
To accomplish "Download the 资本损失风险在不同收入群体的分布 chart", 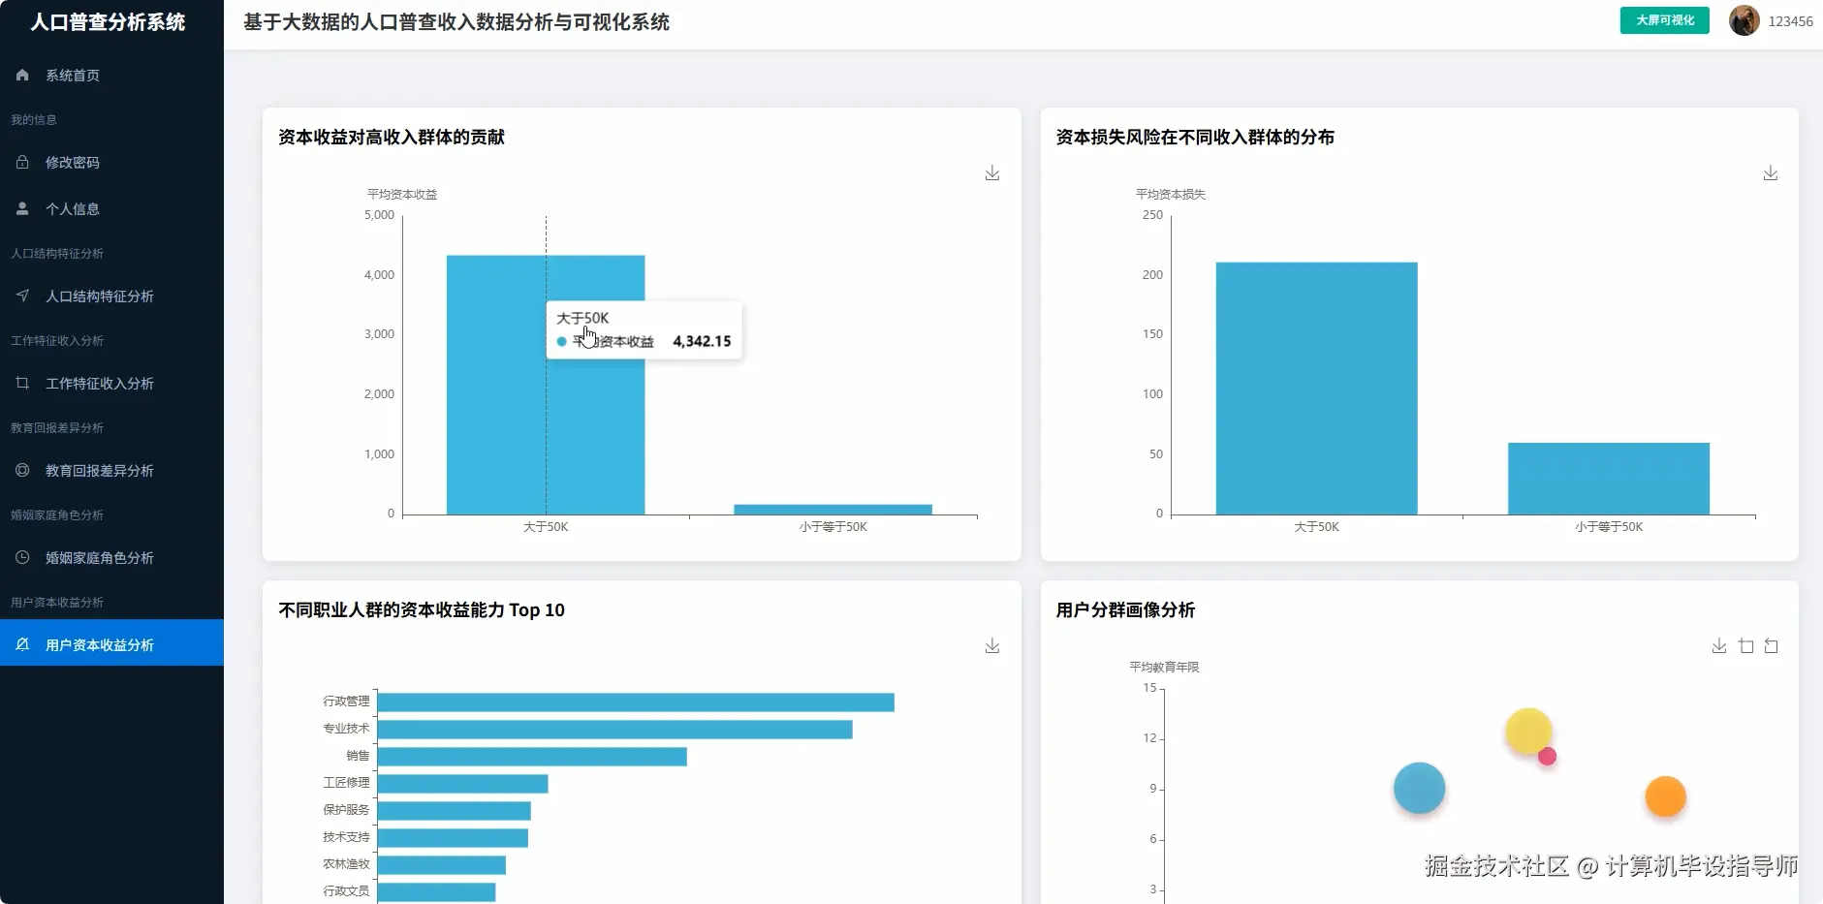I will tap(1772, 173).
